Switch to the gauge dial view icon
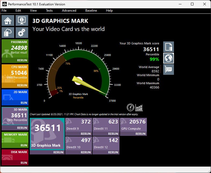211x173 pixels. click(130, 107)
